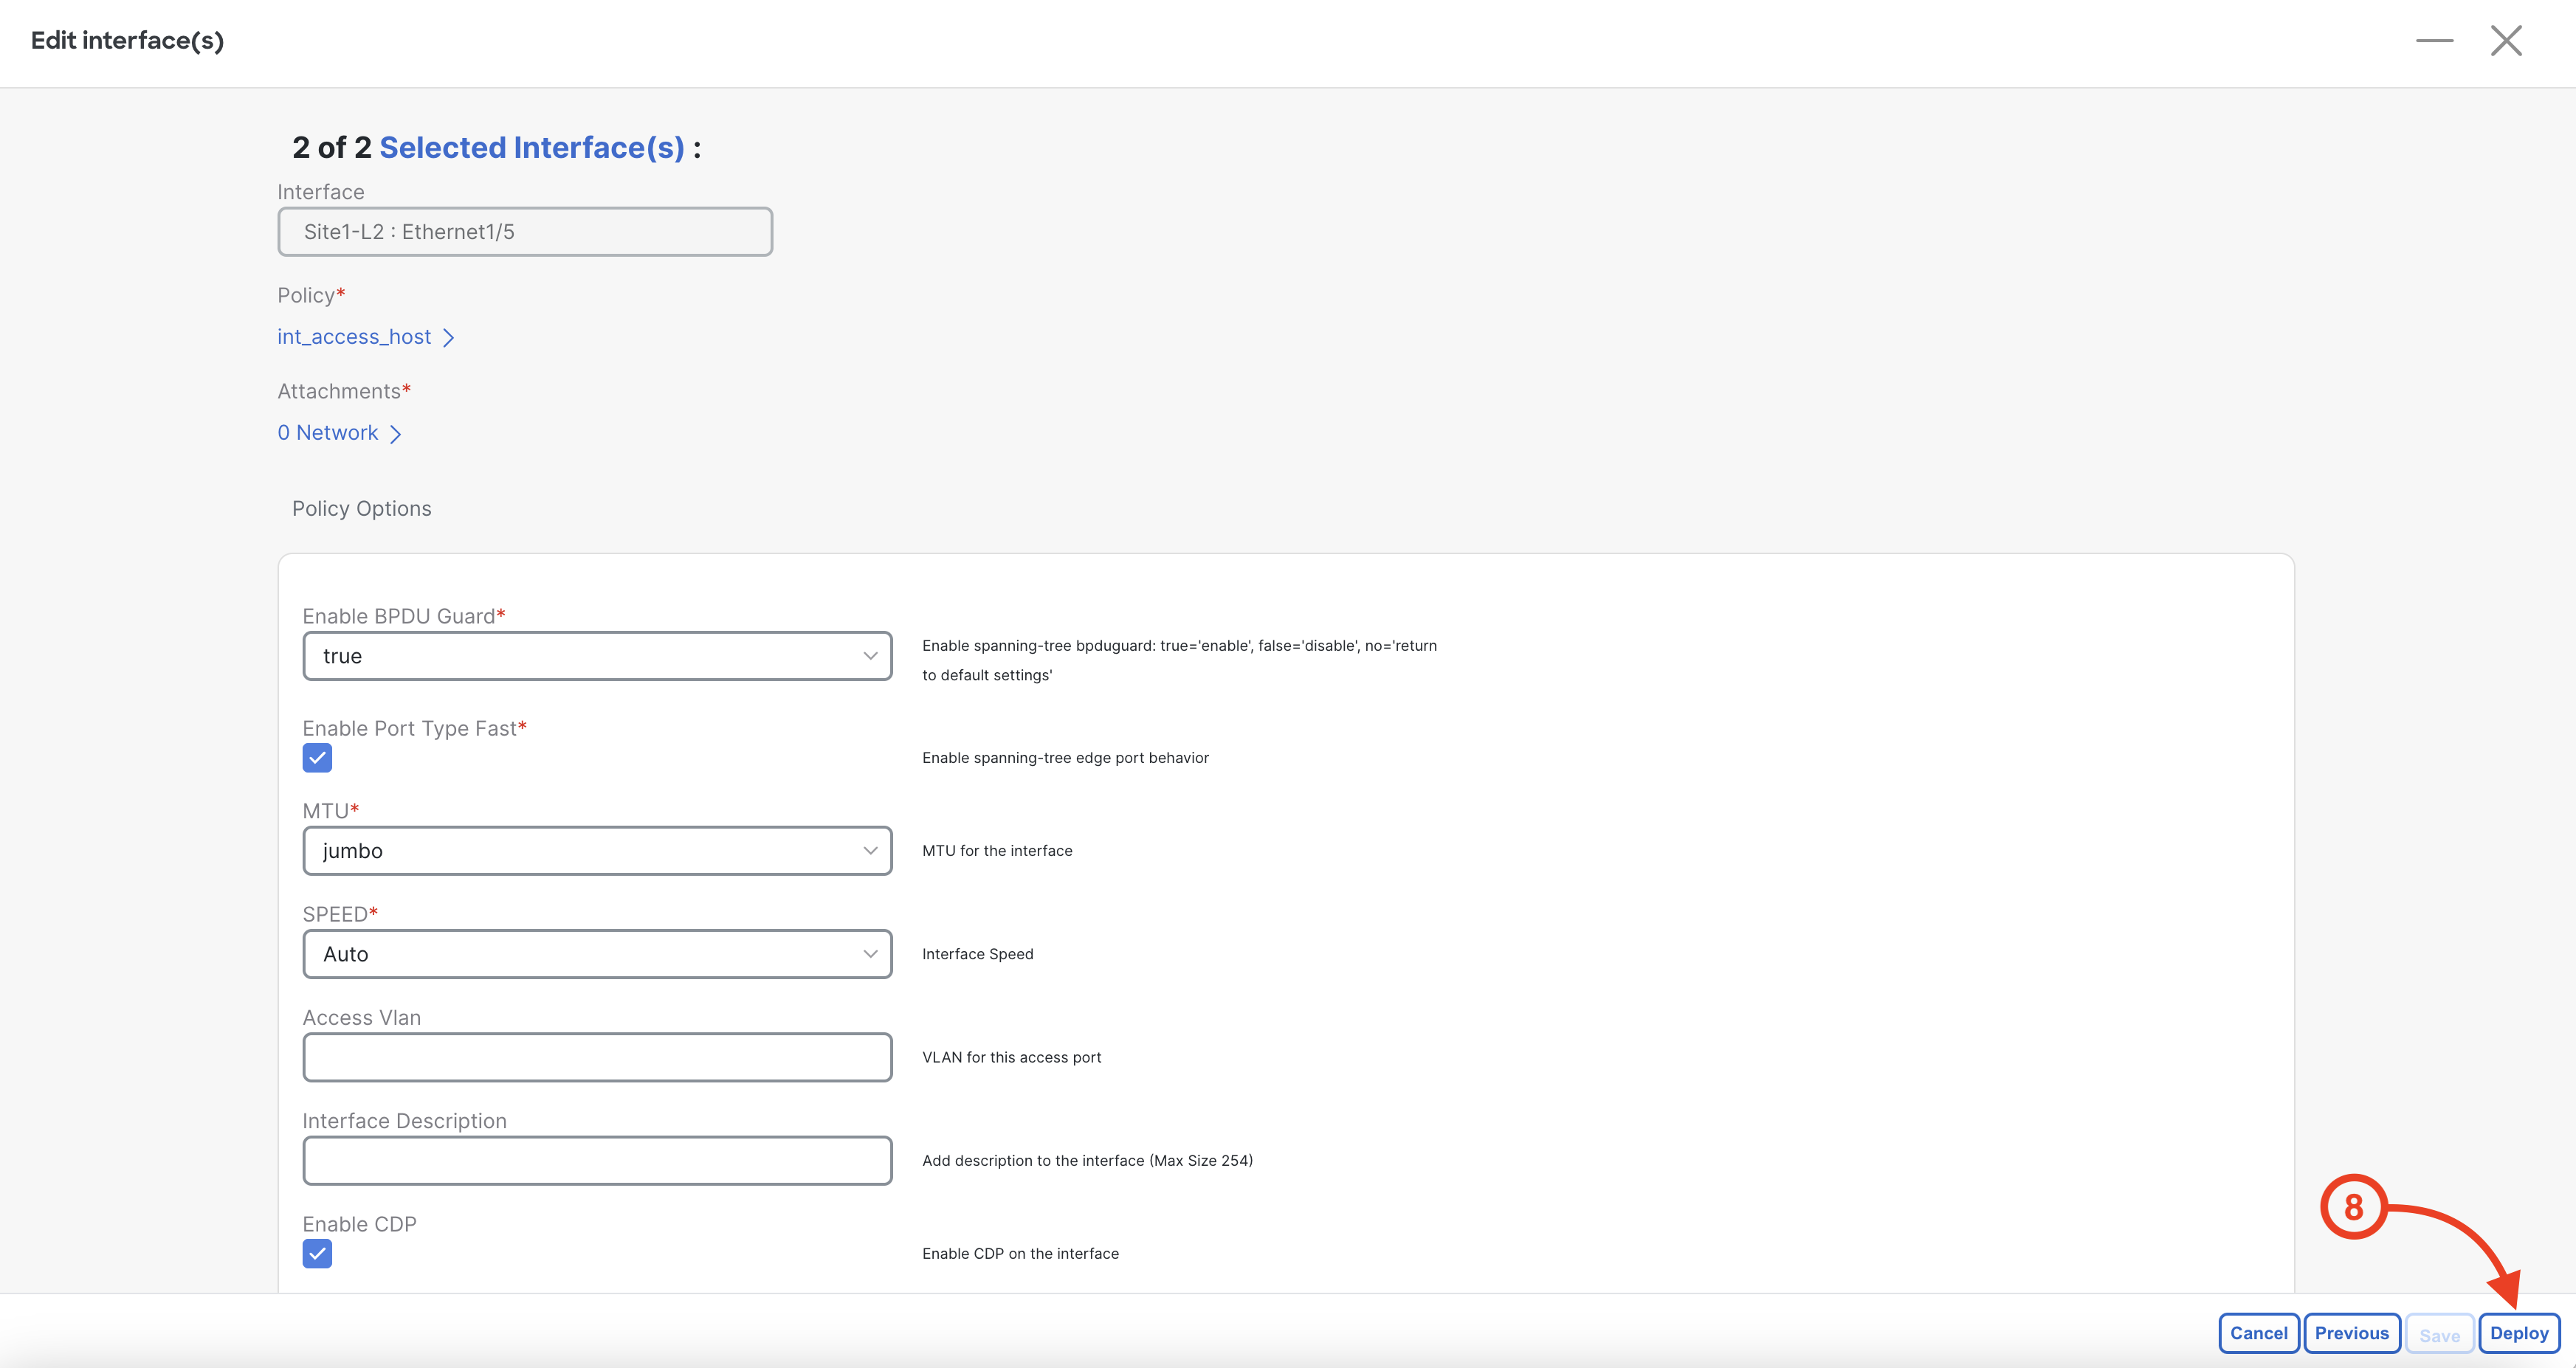Toggle the Enable Port Type Fast checkbox
The image size is (2576, 1368).
[x=317, y=758]
